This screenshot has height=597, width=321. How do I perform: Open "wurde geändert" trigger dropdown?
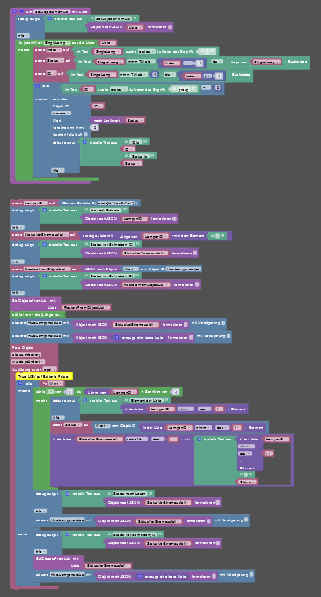click(x=28, y=361)
